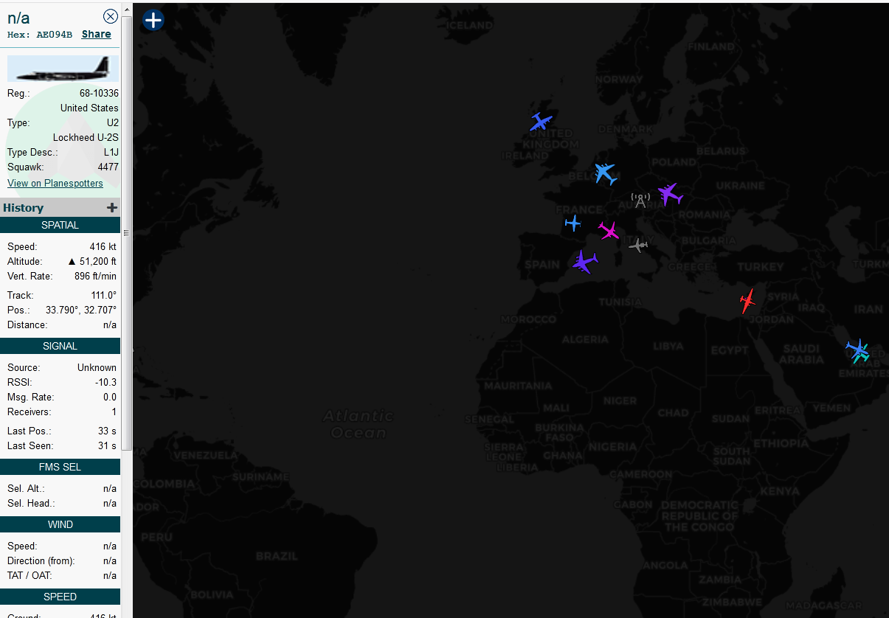The width and height of the screenshot is (889, 618).
Task: Click the registration value 68-10336
Action: (x=99, y=93)
